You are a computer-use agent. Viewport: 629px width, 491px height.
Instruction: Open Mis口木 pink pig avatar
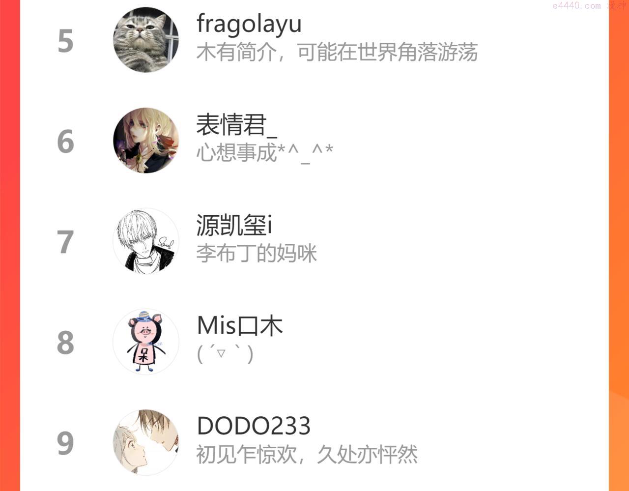[146, 342]
